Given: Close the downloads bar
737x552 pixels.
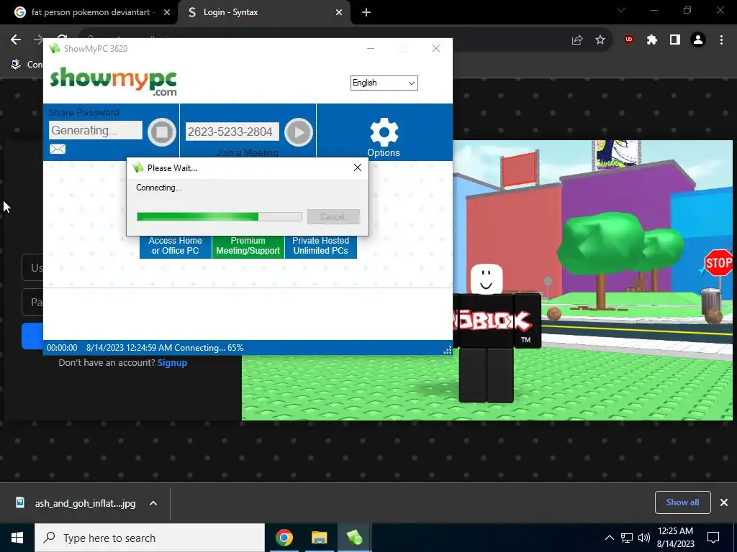Looking at the screenshot, I should pos(724,502).
